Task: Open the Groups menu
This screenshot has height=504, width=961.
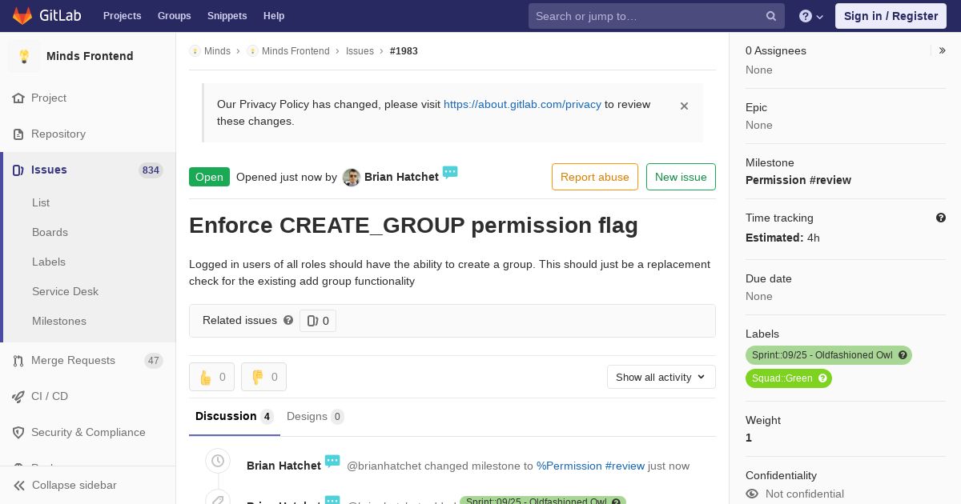Action: (174, 16)
